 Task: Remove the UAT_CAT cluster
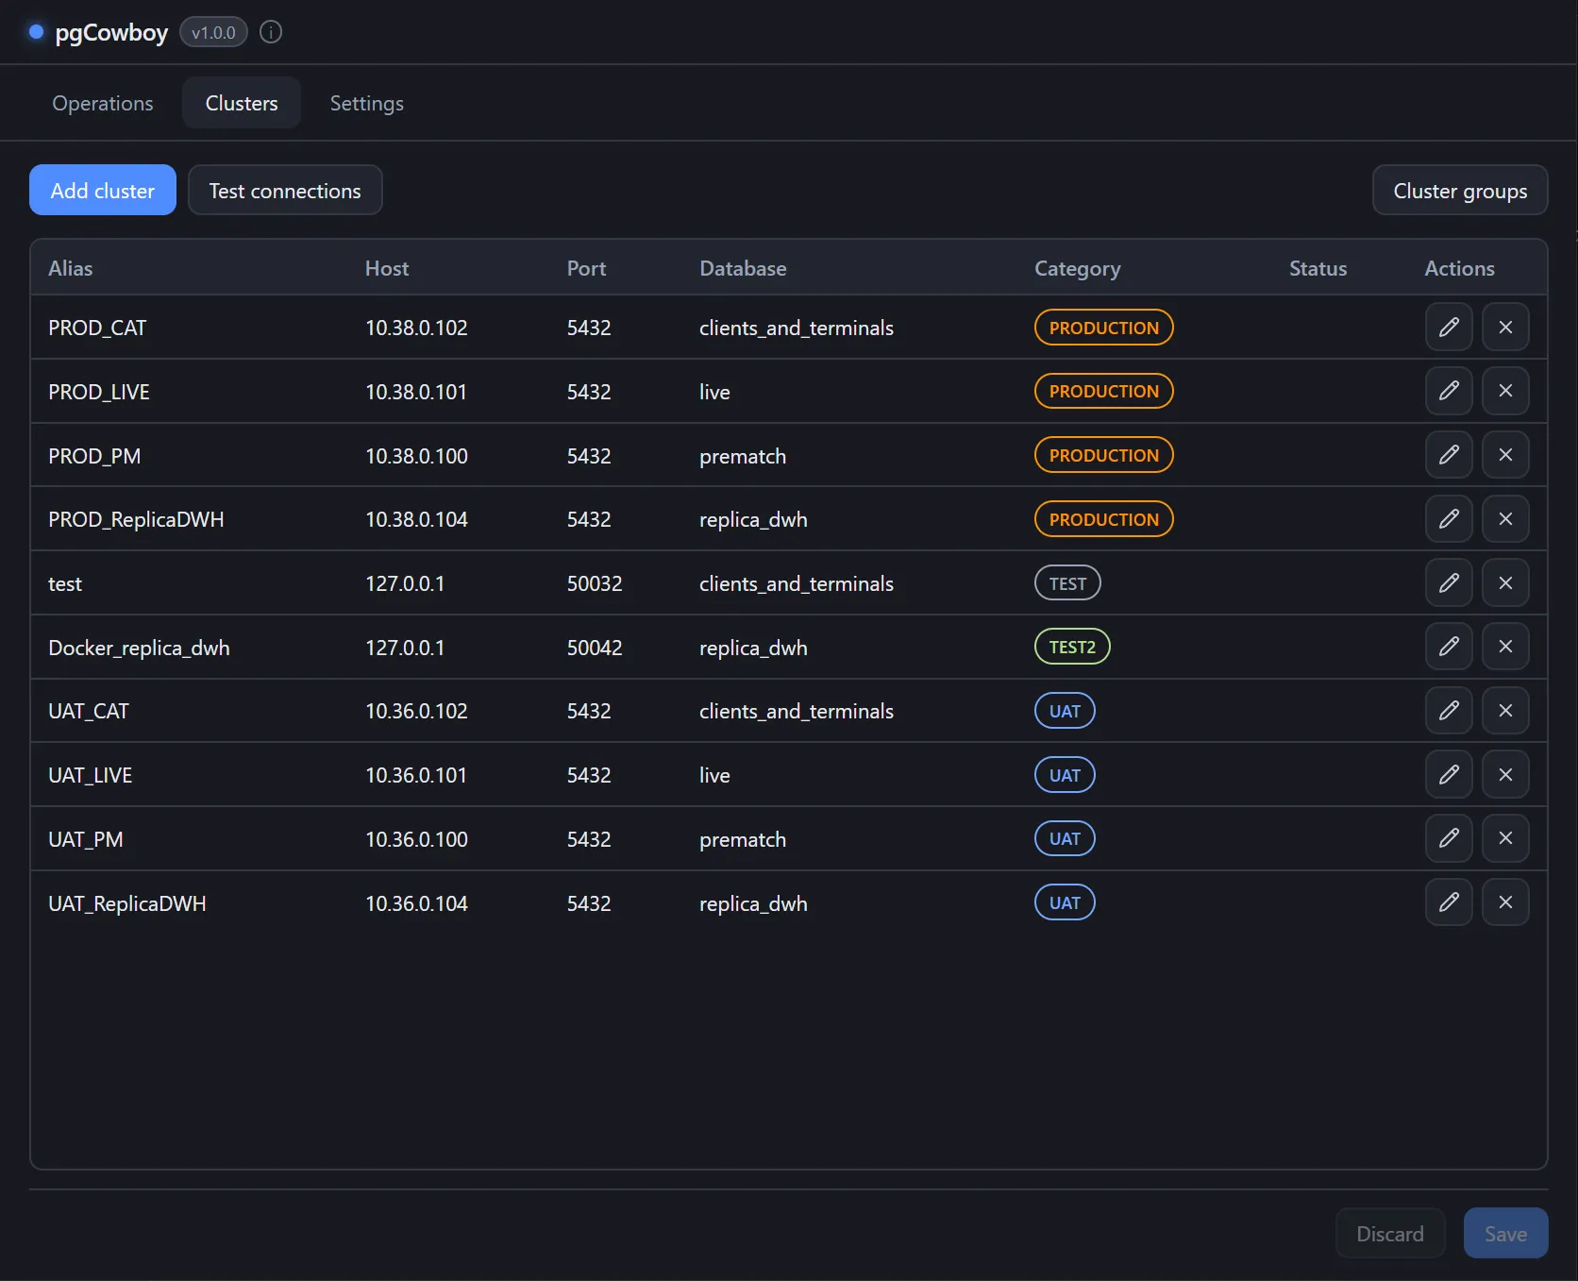(1505, 710)
